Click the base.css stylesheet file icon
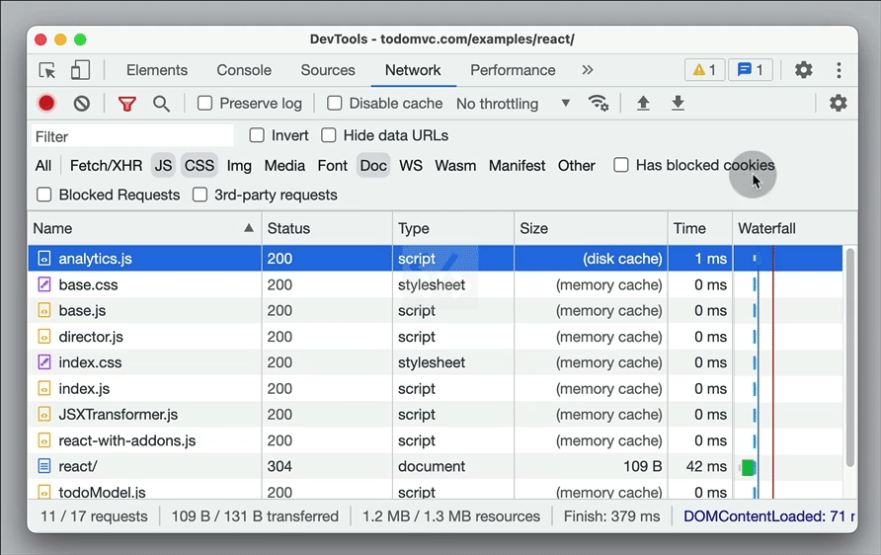 [43, 284]
